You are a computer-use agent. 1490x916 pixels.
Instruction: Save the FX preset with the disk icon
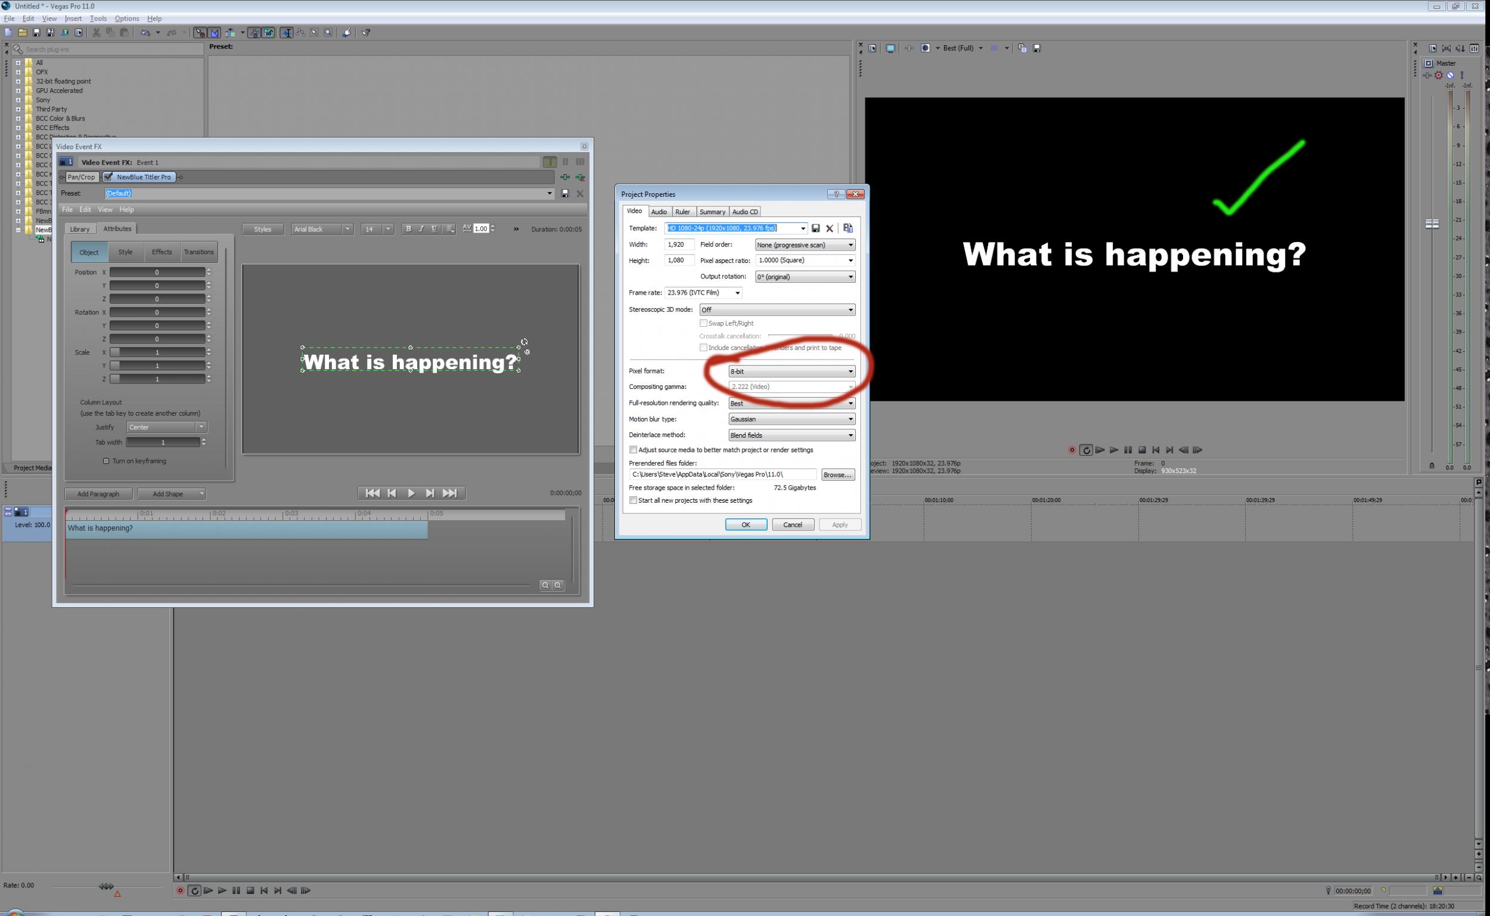coord(565,193)
